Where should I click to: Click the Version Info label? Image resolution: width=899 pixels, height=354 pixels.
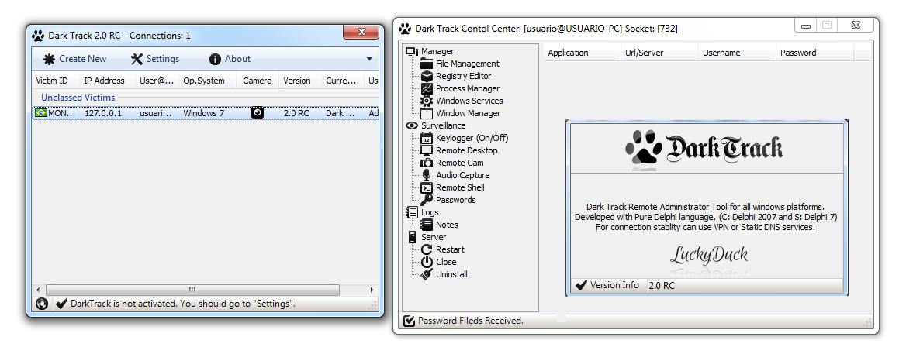point(614,285)
